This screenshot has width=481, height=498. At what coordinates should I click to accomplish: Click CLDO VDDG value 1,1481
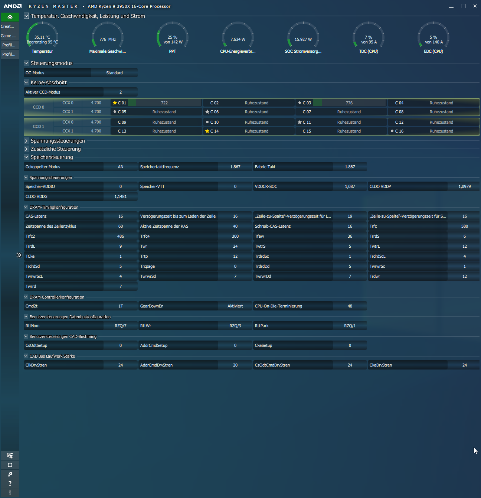tap(121, 196)
